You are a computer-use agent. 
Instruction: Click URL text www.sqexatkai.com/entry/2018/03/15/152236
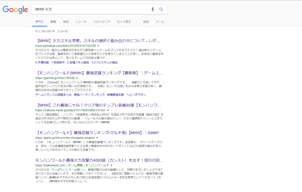pos(65,46)
